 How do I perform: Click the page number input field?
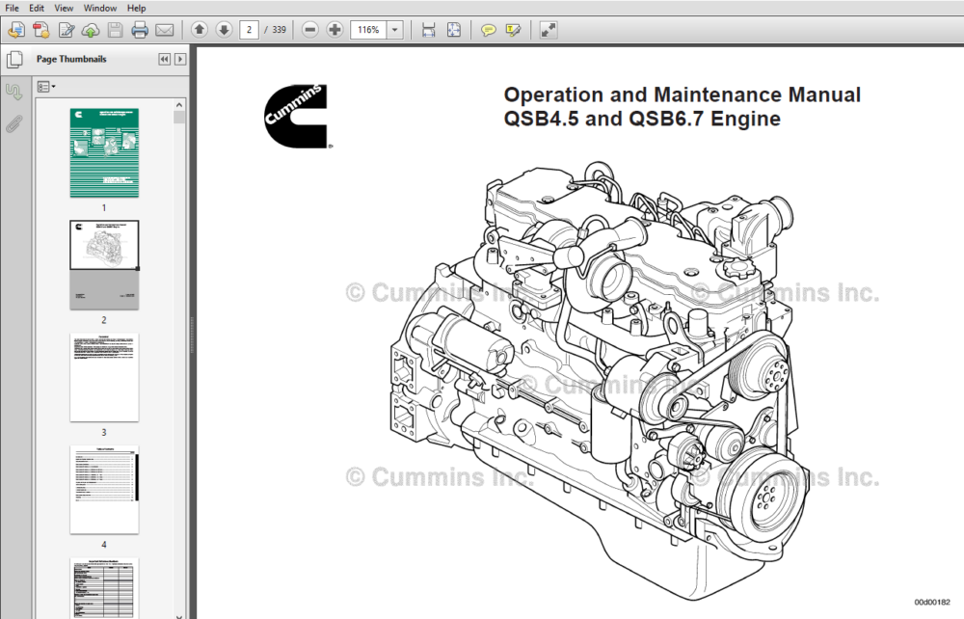click(x=249, y=30)
